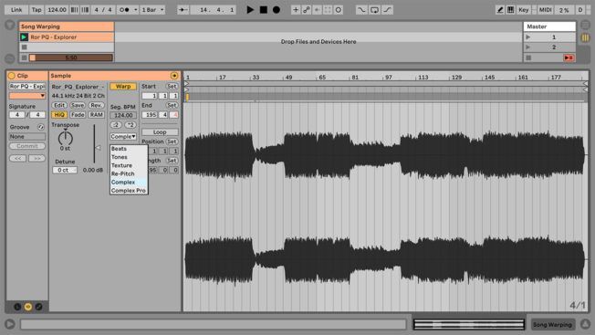
Task: Click the sample Save button
Action: pos(78,105)
